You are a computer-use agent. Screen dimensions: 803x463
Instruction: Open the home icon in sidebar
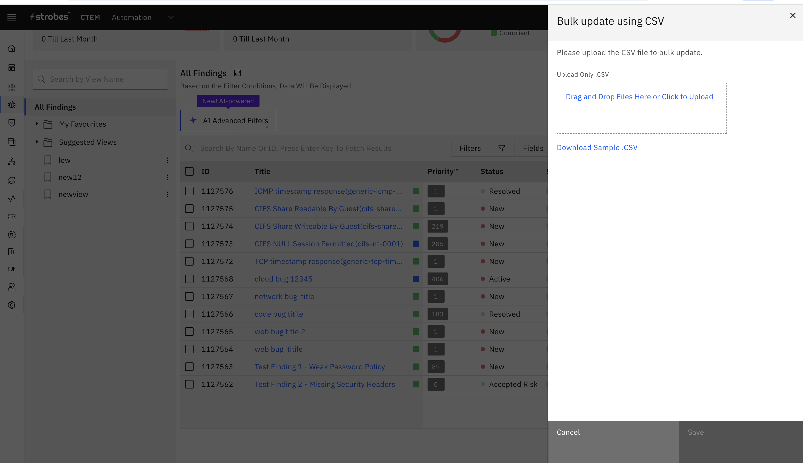[x=12, y=48]
